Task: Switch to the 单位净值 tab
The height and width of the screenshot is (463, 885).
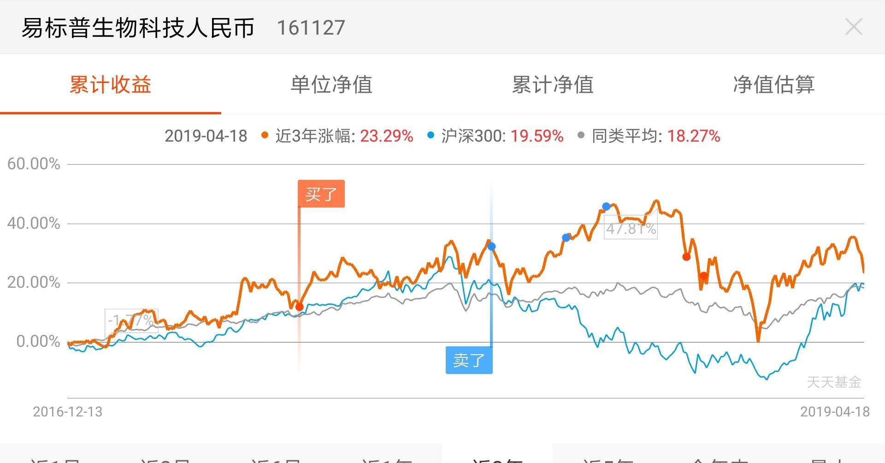Action: tap(331, 85)
